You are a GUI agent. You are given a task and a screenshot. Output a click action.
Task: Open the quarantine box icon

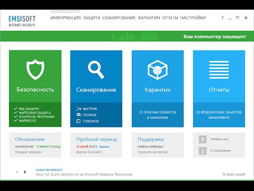(158, 70)
